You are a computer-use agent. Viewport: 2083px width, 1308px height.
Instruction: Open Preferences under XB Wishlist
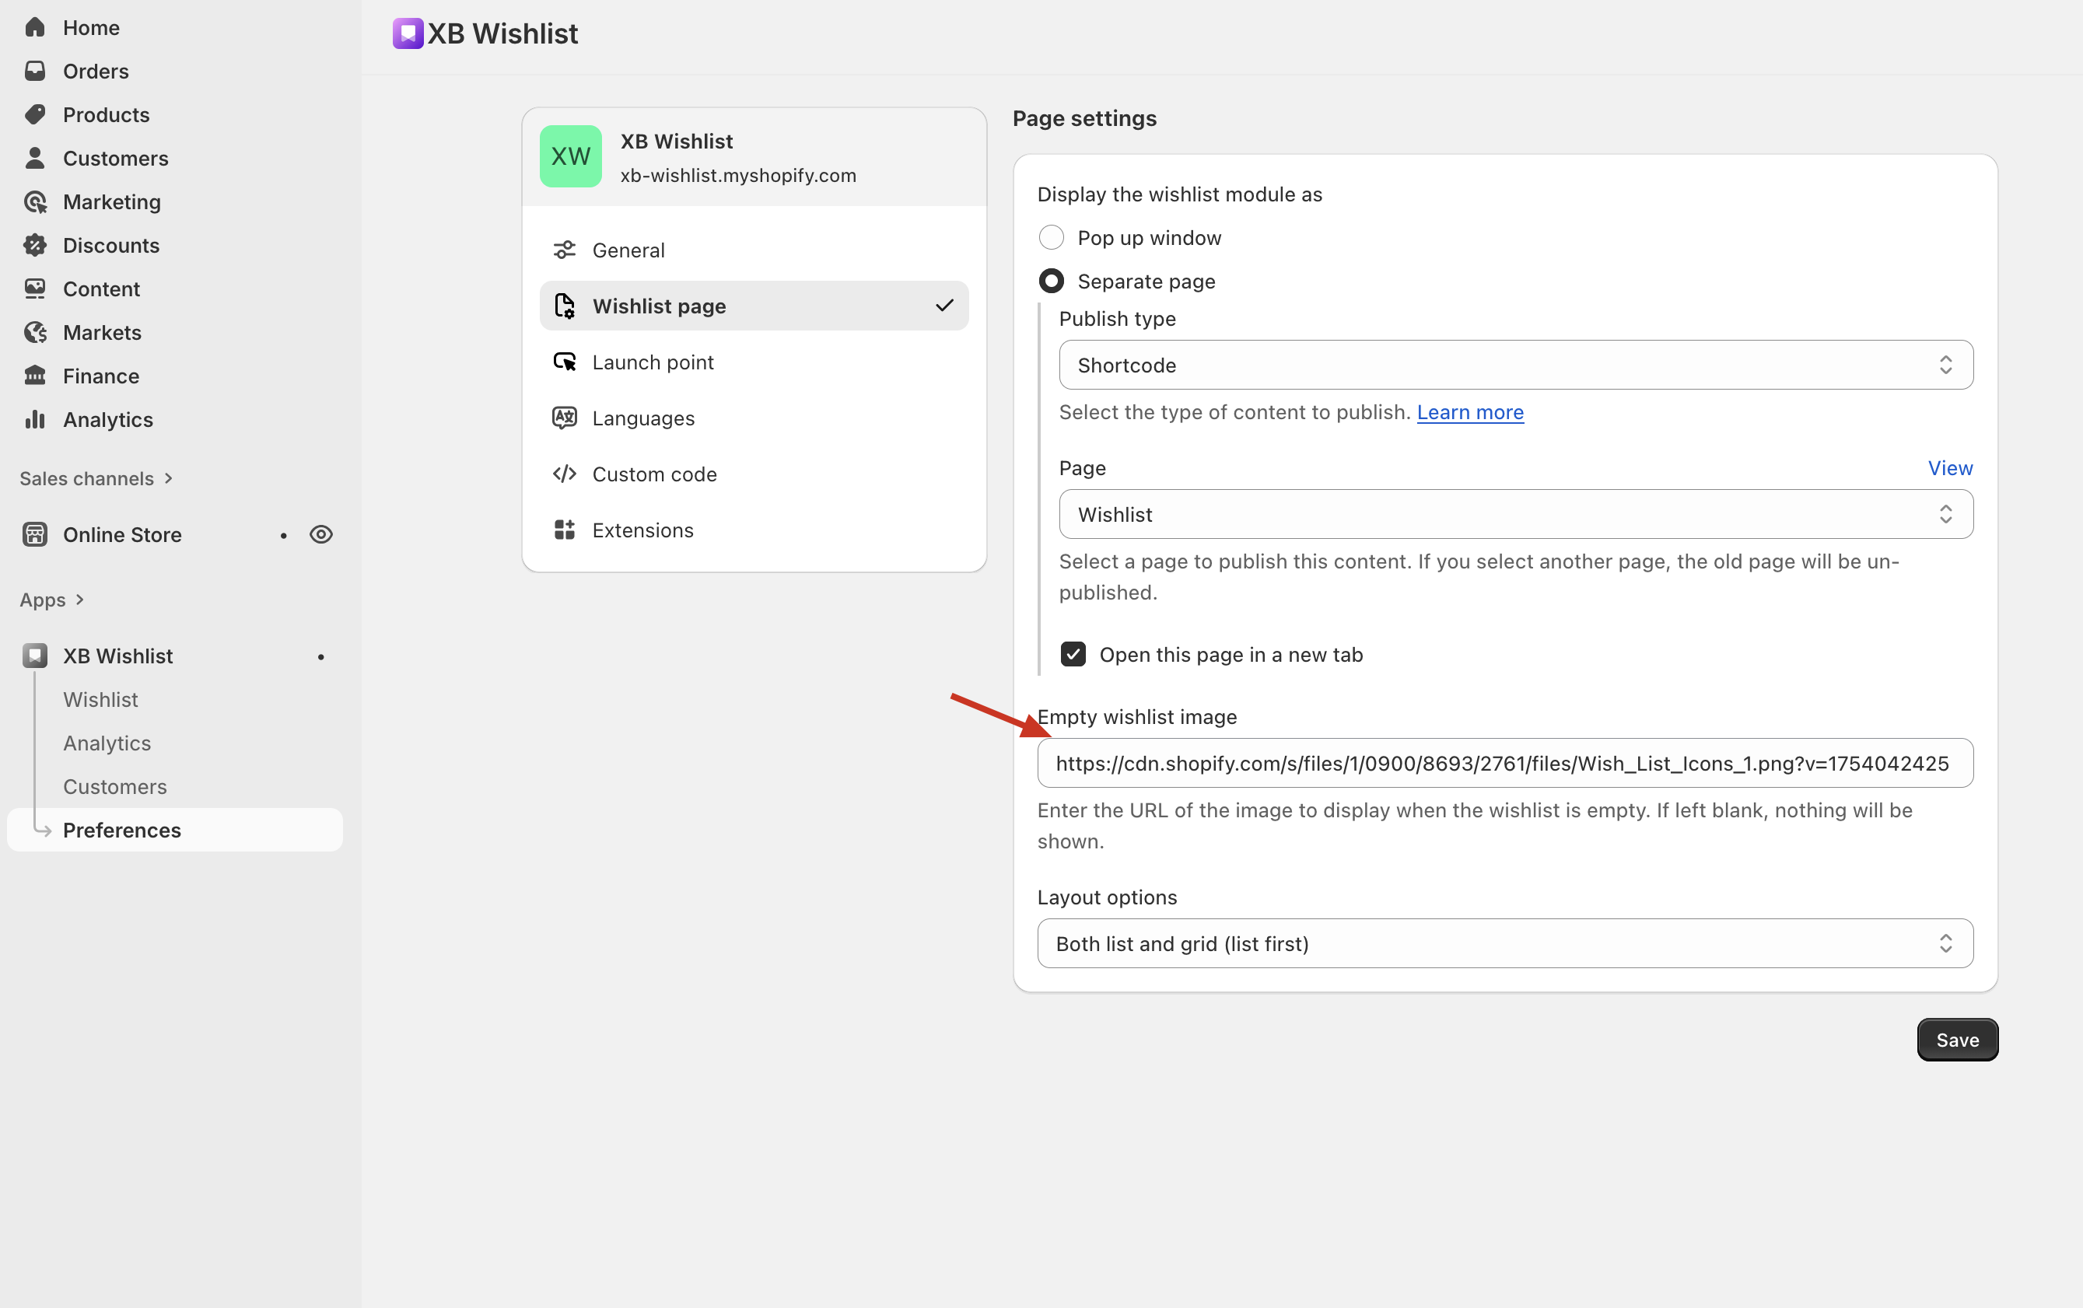[x=122, y=831]
